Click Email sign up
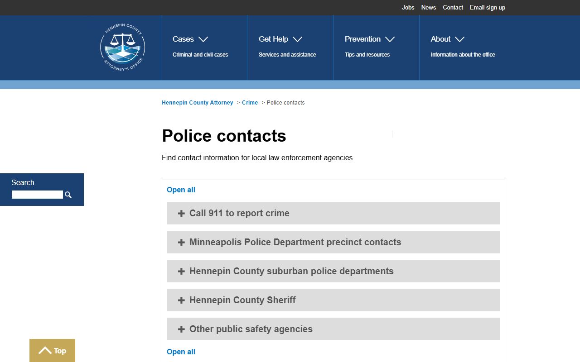Screen dimensions: 580x362 (488, 7)
